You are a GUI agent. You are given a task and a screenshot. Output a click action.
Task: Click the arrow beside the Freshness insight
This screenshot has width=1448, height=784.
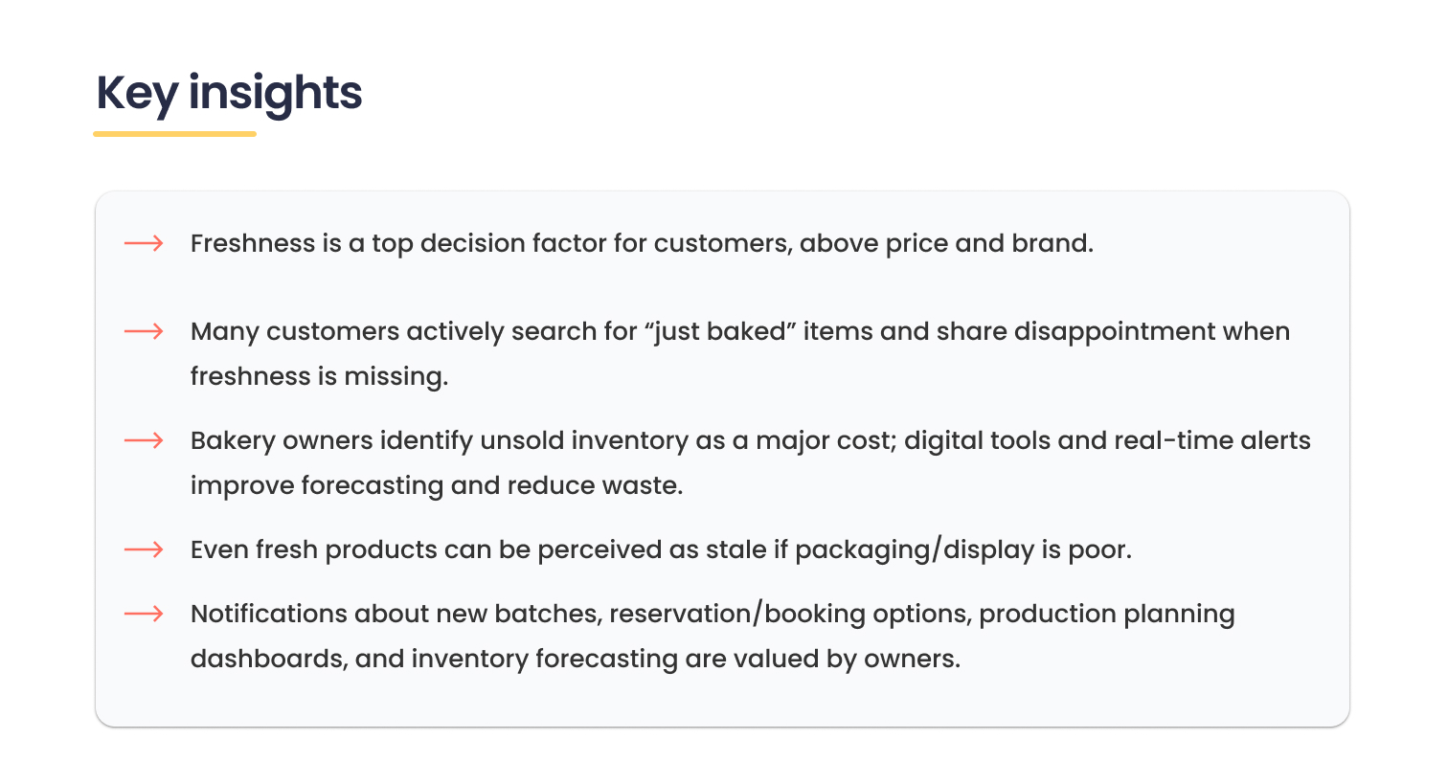144,243
